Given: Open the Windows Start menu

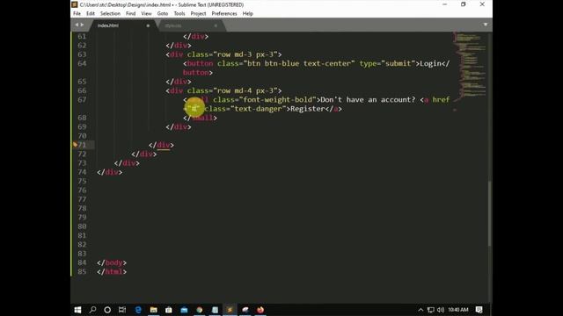Looking at the screenshot, I should [77, 310].
